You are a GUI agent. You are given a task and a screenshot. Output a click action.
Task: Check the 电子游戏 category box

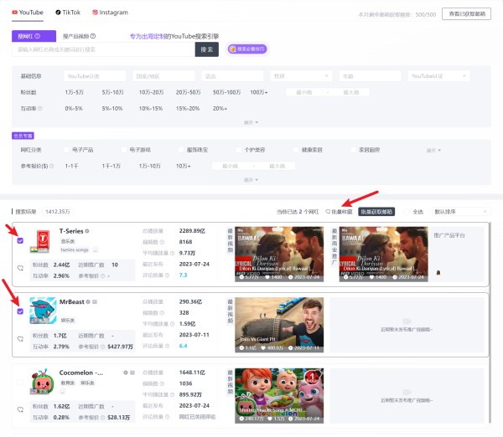[x=124, y=150]
